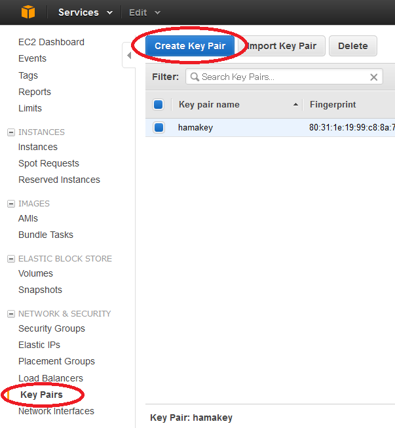Open Limits in sidebar

(30, 108)
